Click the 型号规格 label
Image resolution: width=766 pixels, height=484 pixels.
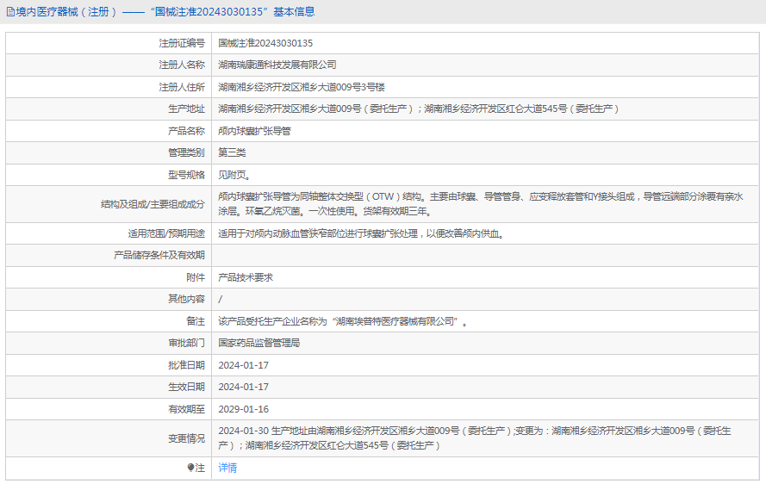point(187,175)
